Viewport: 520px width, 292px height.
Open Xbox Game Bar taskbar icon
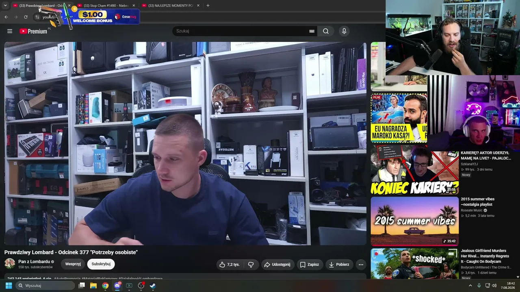pyautogui.click(x=129, y=286)
